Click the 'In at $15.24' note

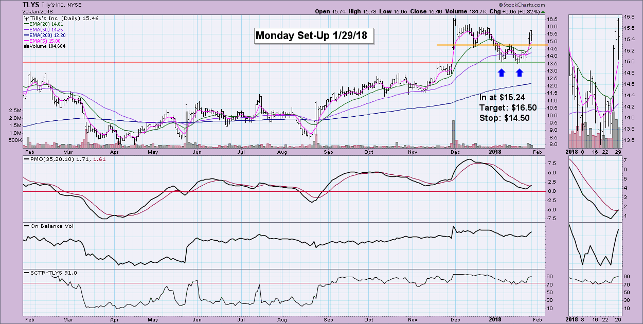[x=502, y=97]
